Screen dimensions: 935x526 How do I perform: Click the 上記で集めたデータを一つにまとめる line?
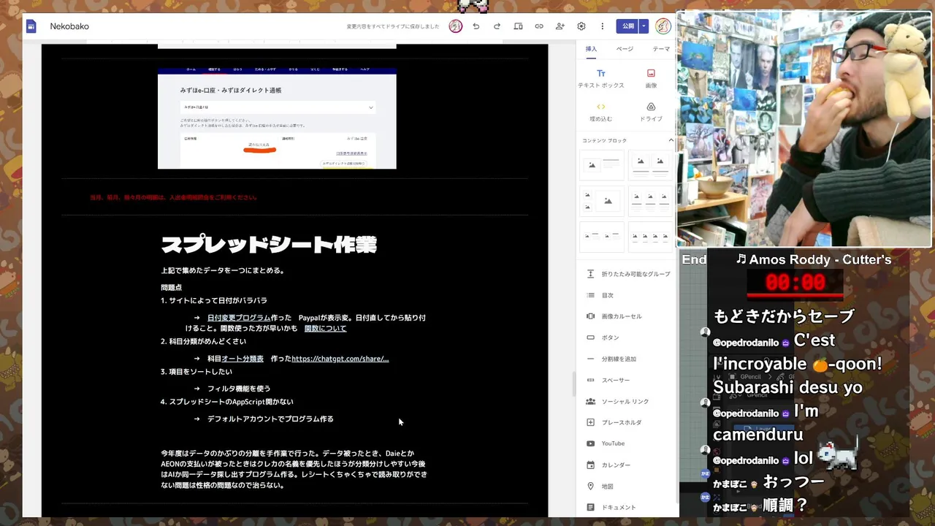click(x=223, y=270)
